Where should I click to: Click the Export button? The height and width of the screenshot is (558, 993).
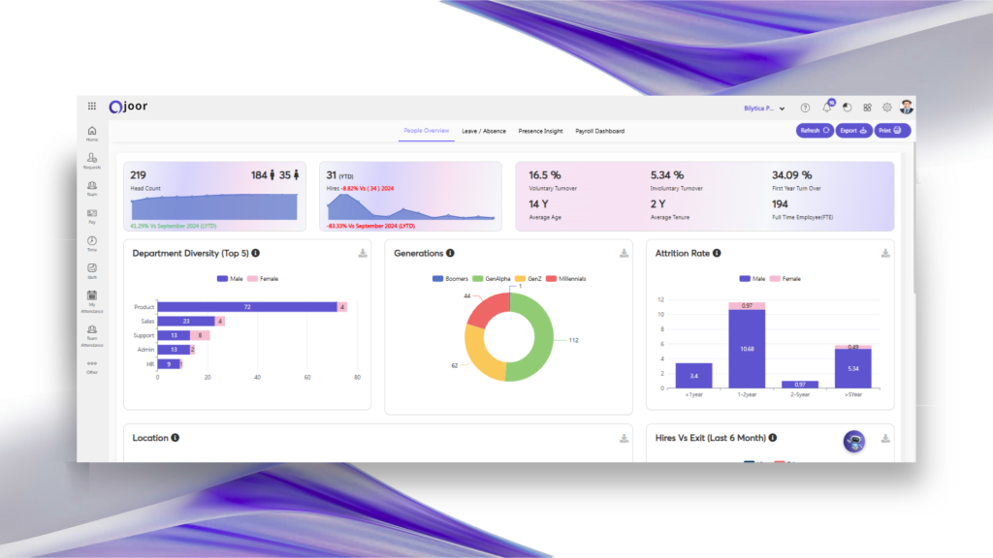[x=853, y=131]
